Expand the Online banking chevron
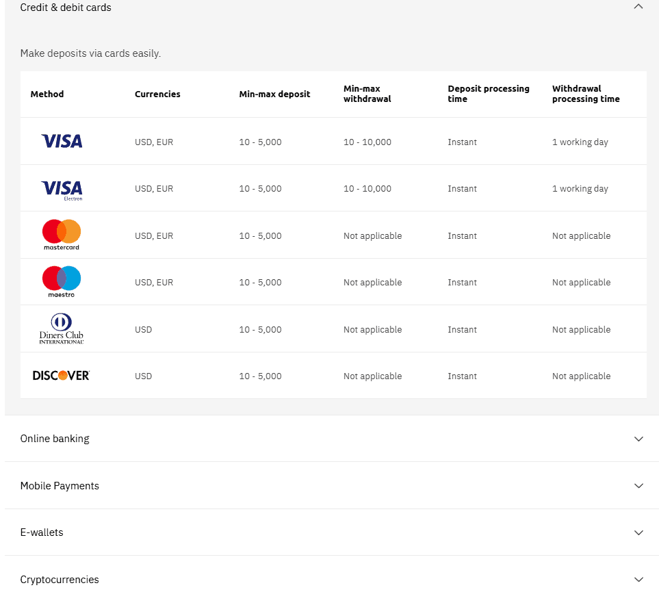659x592 pixels. pos(638,439)
